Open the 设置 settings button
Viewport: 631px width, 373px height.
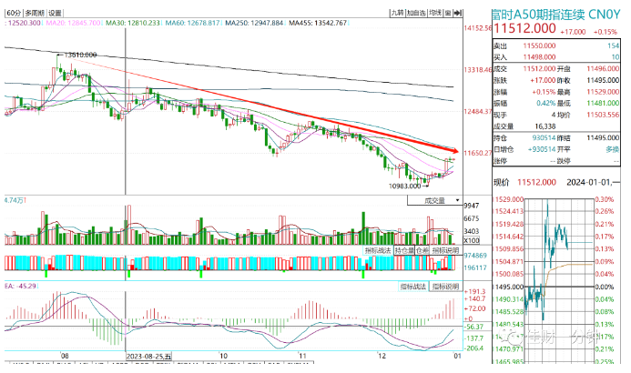pos(55,14)
